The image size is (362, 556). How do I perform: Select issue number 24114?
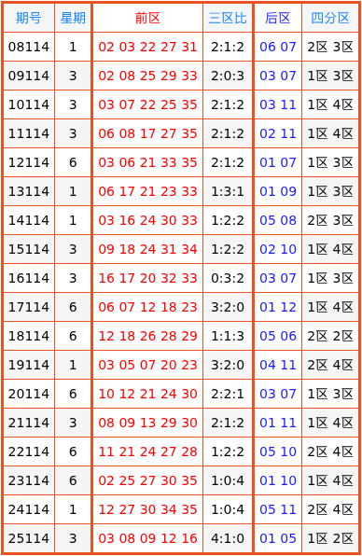coord(29,509)
